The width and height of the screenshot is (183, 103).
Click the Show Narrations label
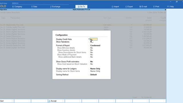pos(63,42)
